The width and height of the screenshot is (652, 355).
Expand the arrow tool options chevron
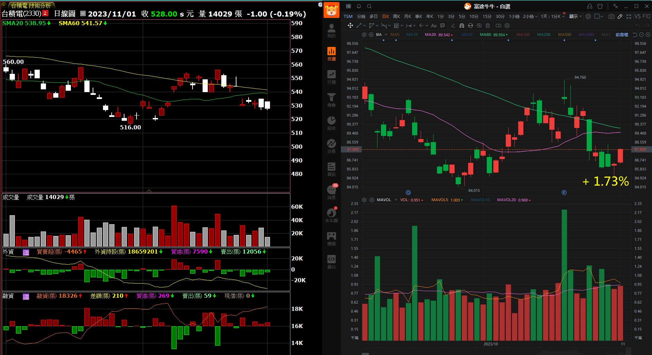coord(427,26)
